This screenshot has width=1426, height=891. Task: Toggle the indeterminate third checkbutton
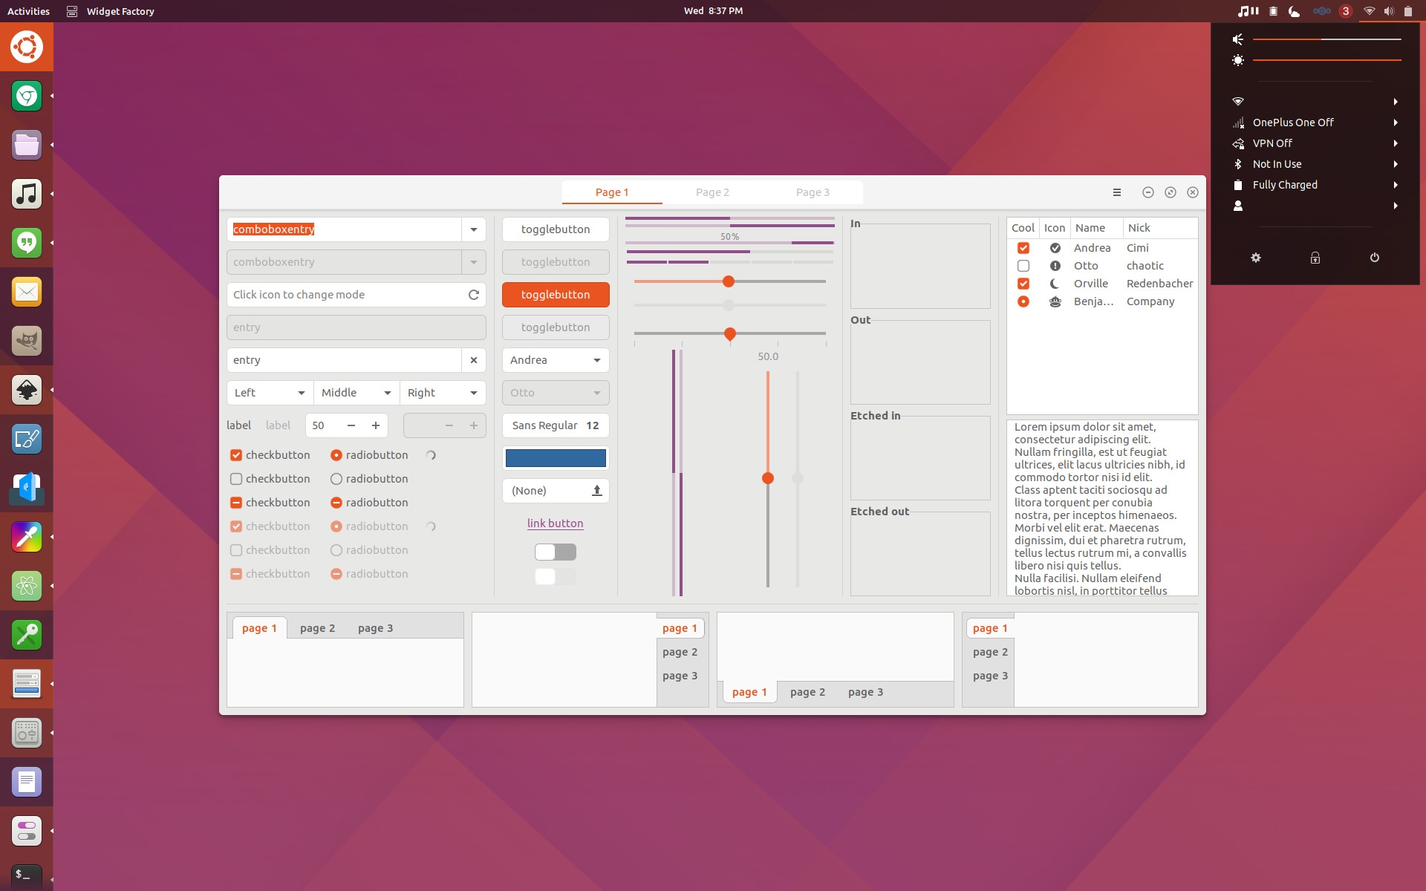(x=236, y=503)
